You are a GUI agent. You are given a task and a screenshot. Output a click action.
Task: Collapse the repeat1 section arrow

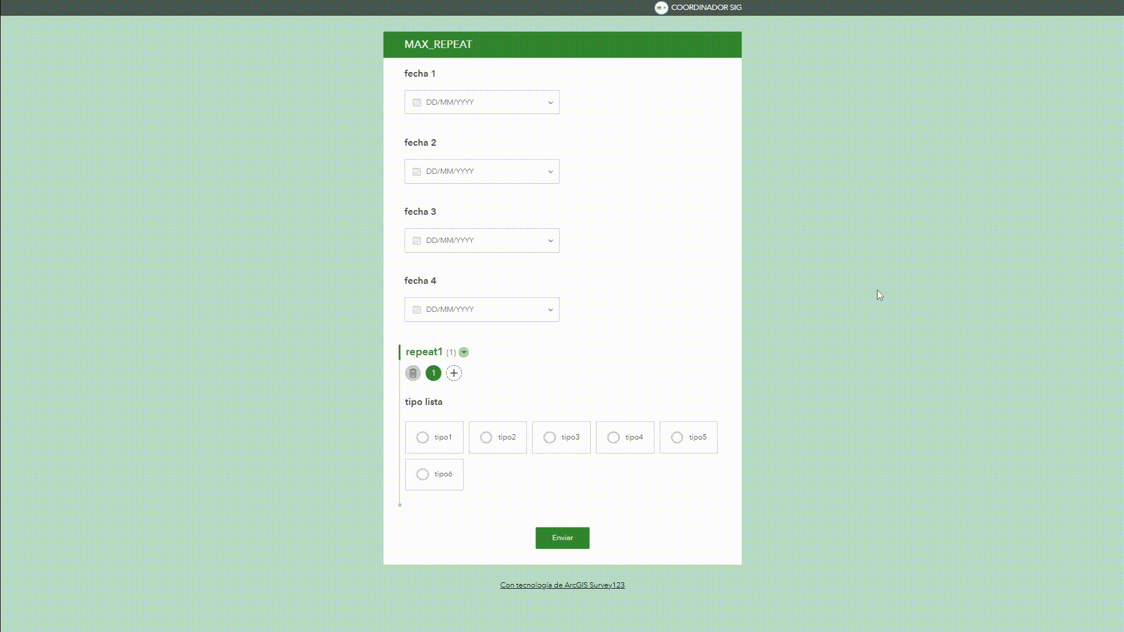pyautogui.click(x=464, y=352)
